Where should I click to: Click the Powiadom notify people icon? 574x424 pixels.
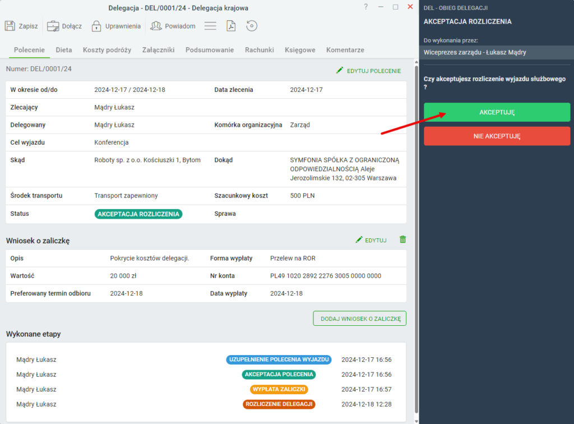(156, 26)
